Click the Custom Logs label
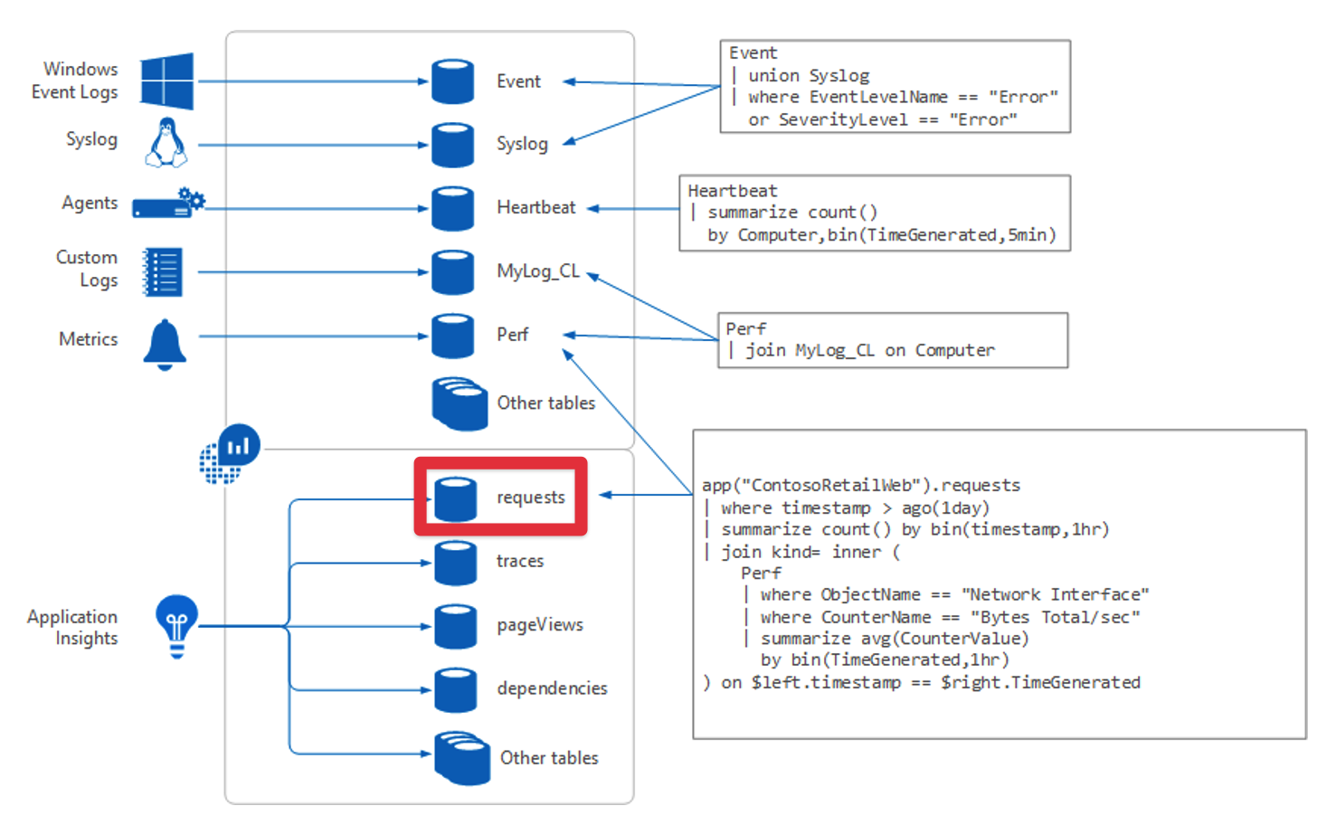The width and height of the screenshot is (1336, 825). (87, 269)
